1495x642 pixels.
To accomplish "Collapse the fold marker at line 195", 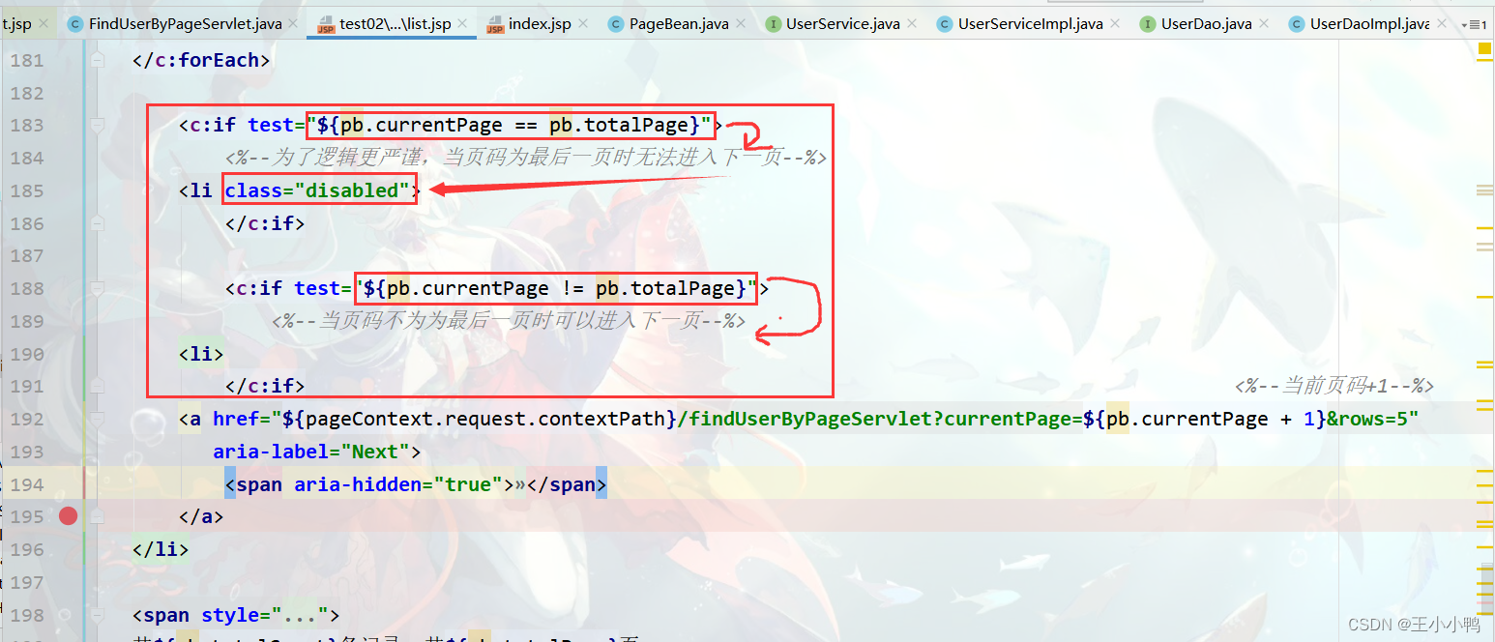I will 97,516.
